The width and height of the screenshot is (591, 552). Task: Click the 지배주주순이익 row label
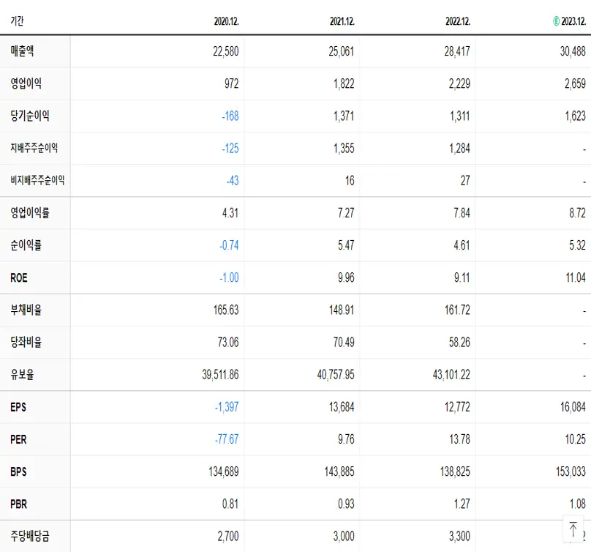[35, 148]
